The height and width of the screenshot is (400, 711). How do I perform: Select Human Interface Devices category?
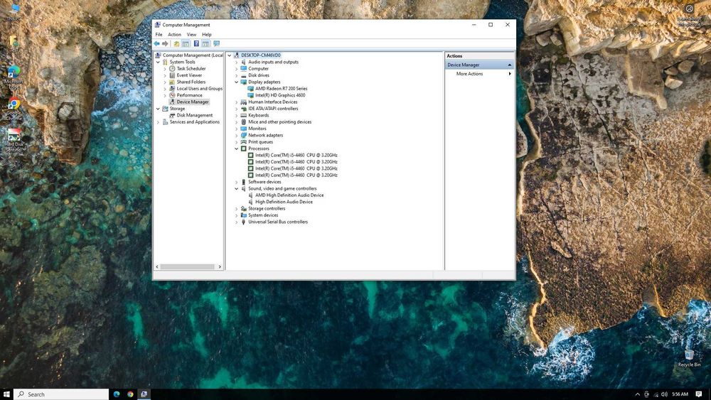pyautogui.click(x=272, y=102)
